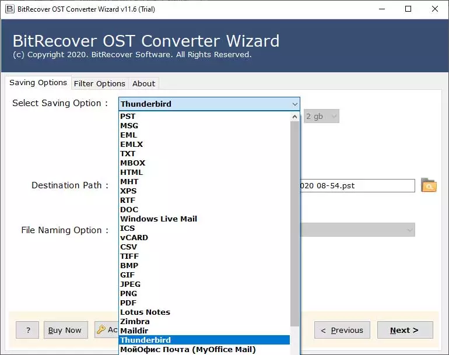Click the BitRecover app icon in title bar

[x=9, y=9]
